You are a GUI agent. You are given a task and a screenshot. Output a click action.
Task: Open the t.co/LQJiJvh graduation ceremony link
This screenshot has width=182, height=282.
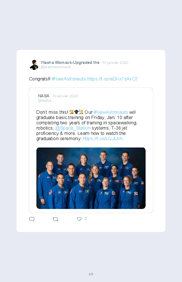click(103, 138)
